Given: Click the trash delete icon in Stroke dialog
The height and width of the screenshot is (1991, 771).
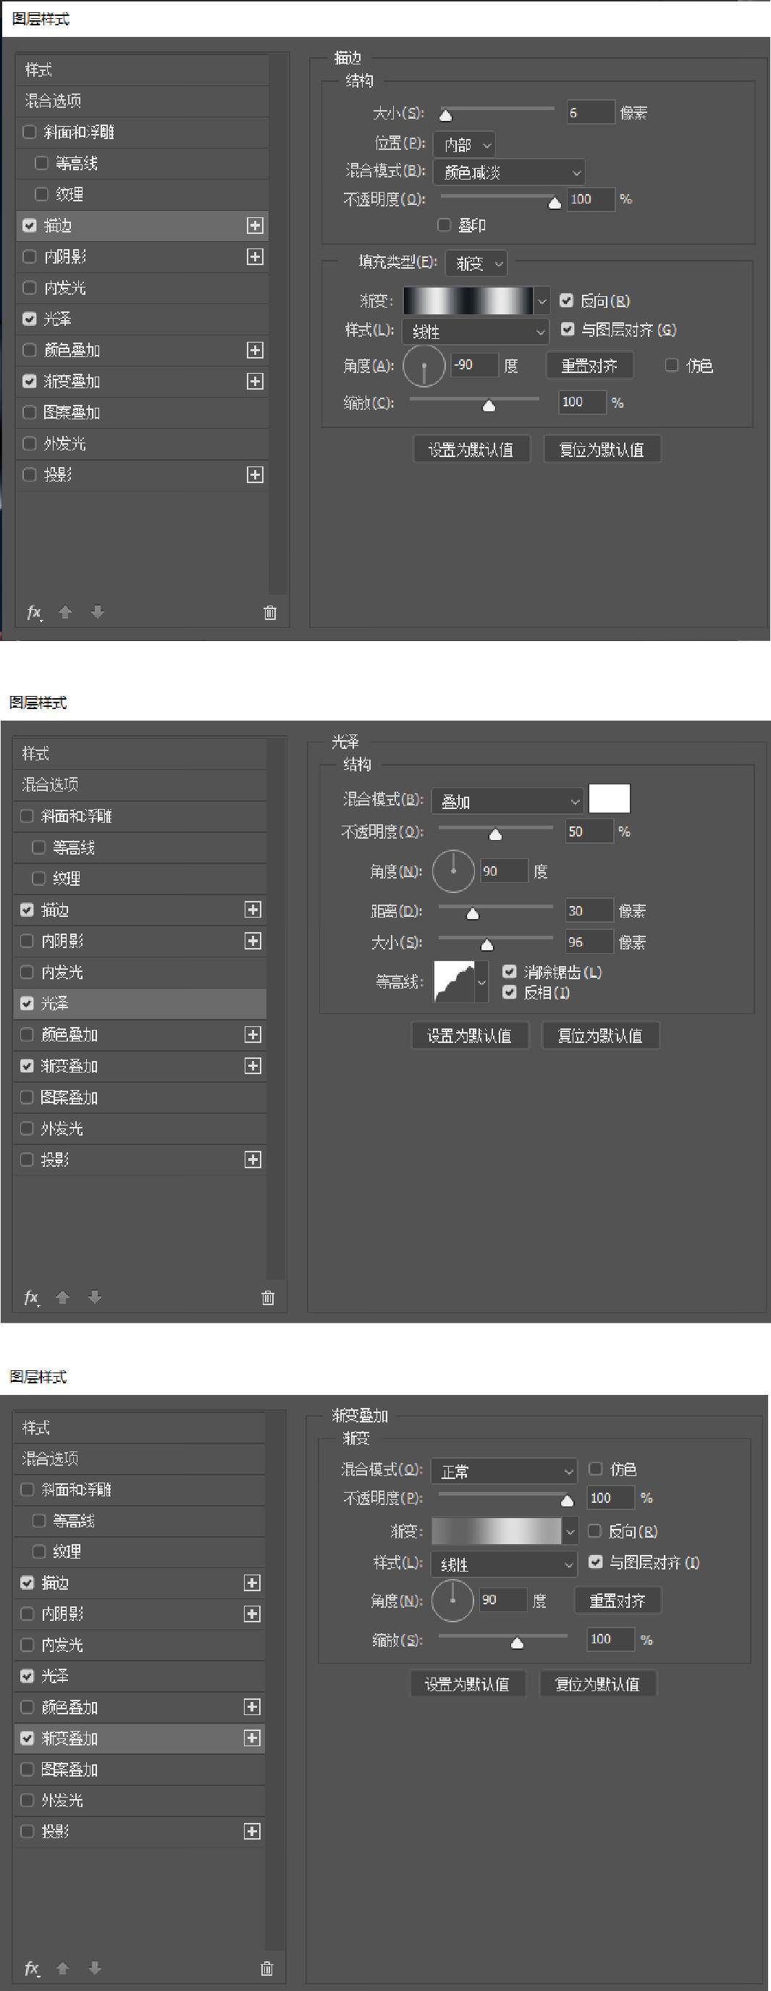Looking at the screenshot, I should [x=269, y=612].
